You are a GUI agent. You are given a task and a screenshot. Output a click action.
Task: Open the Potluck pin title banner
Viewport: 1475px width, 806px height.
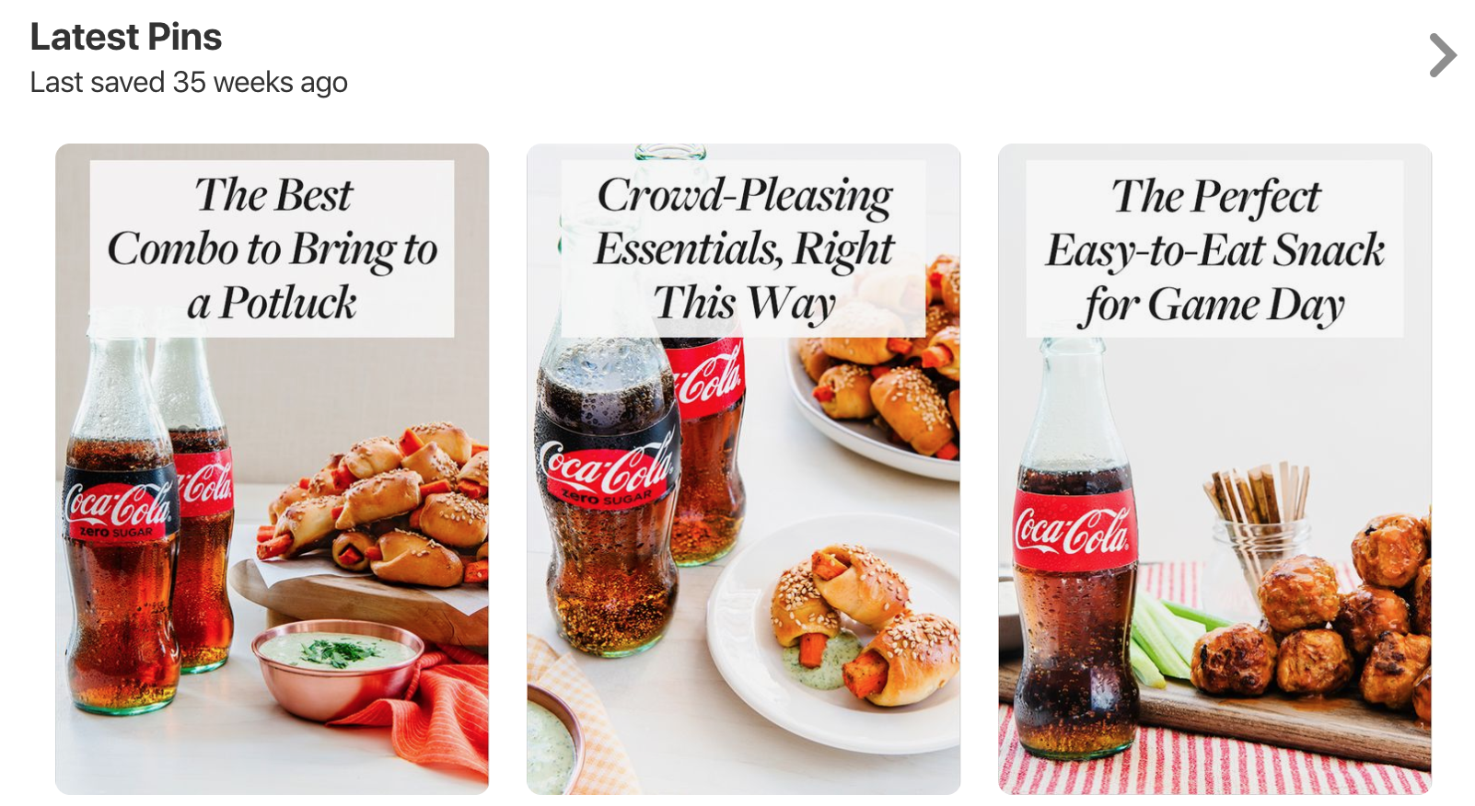tap(272, 248)
